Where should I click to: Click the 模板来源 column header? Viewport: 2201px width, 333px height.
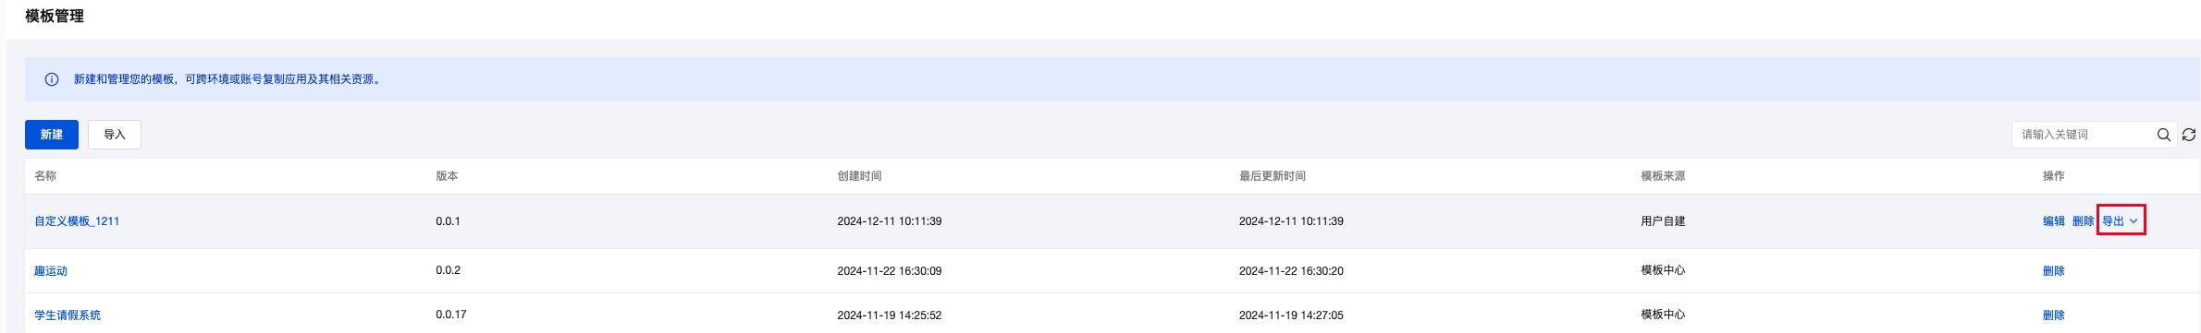1663,176
